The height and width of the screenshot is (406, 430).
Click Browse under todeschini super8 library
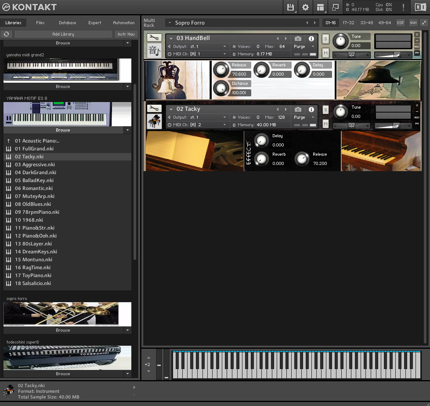pos(63,374)
